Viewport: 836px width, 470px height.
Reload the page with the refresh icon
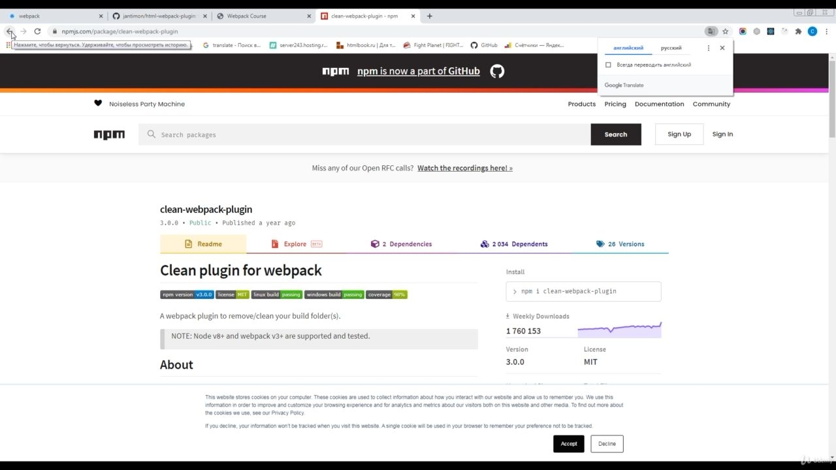coord(37,31)
